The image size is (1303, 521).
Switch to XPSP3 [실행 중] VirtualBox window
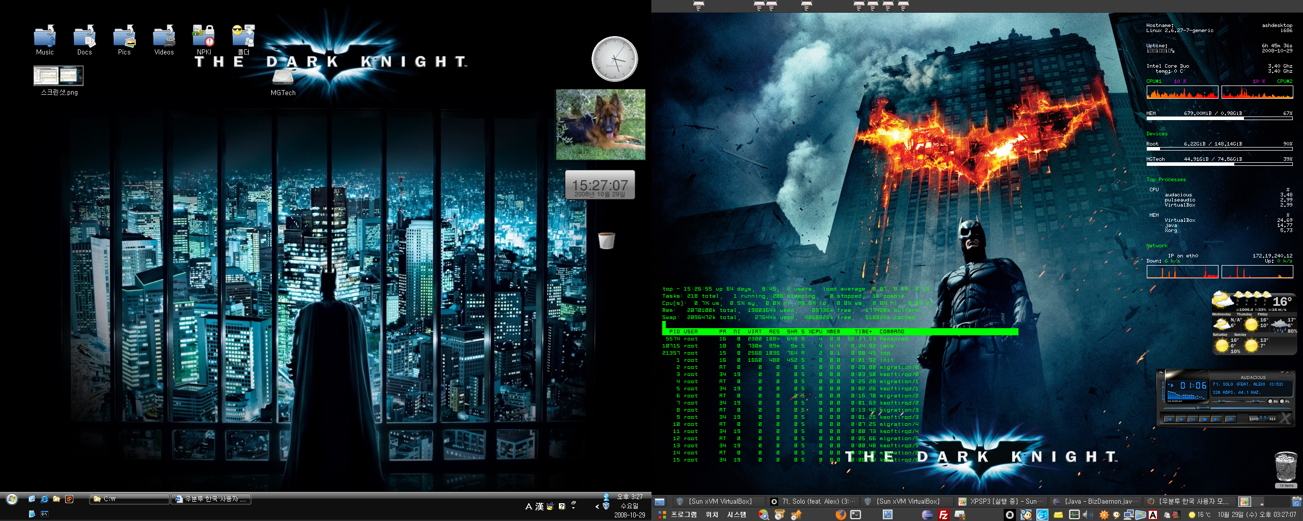click(1002, 502)
